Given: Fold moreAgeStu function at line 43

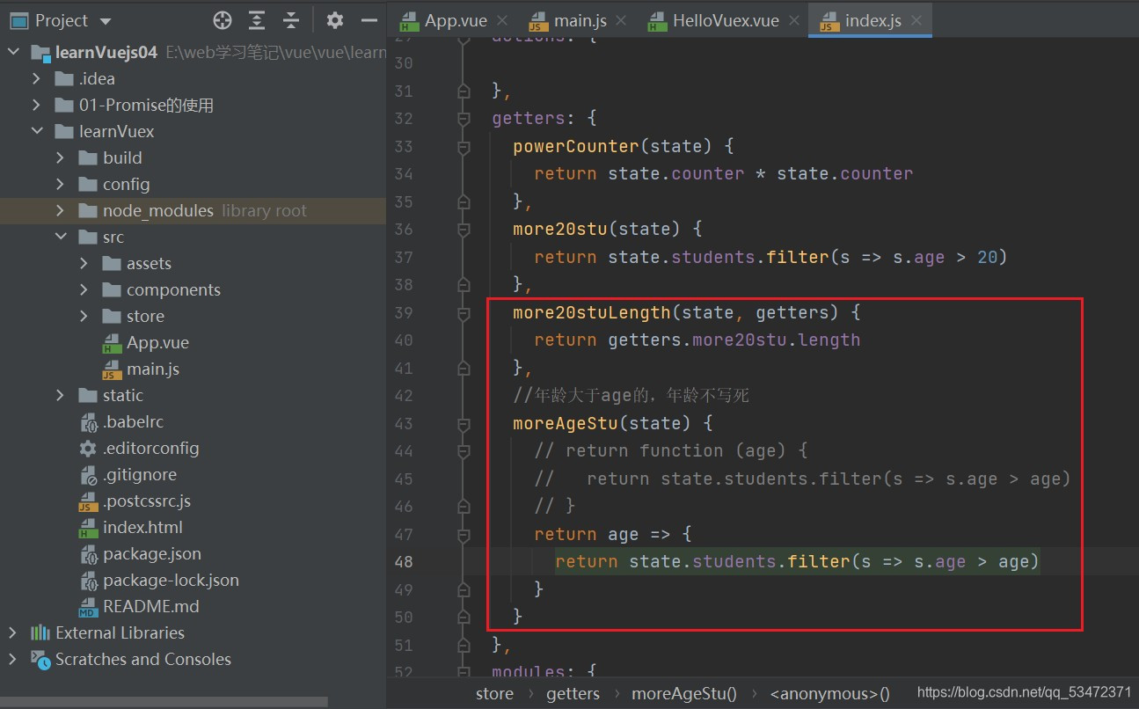Looking at the screenshot, I should coord(464,423).
